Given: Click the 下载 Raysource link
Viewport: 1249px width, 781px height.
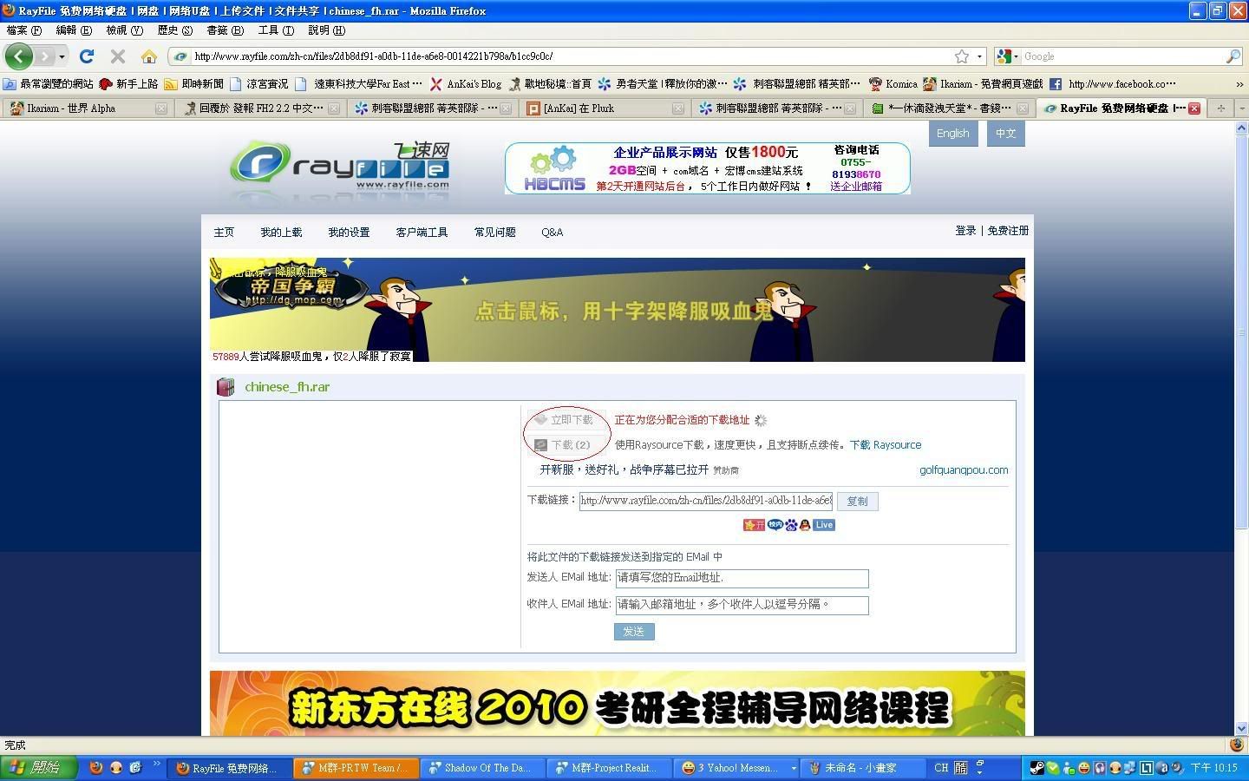Looking at the screenshot, I should [x=885, y=445].
